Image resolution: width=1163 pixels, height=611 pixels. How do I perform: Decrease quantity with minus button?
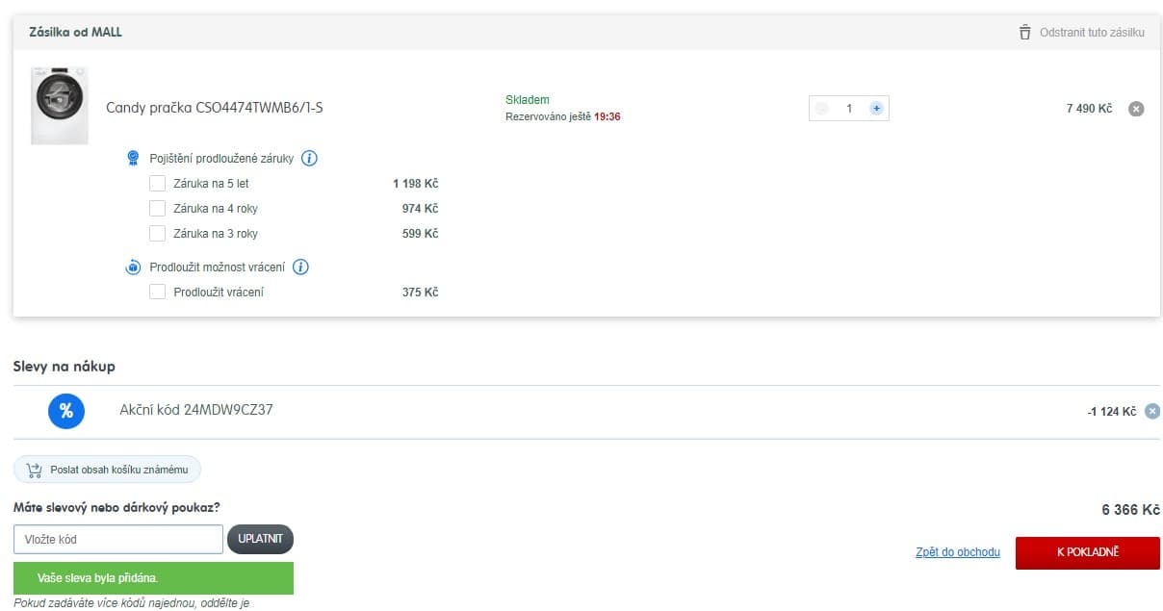coord(821,109)
